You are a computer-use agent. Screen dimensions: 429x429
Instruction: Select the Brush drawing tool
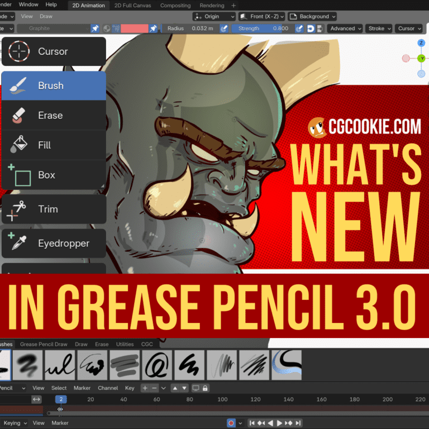[x=53, y=85]
